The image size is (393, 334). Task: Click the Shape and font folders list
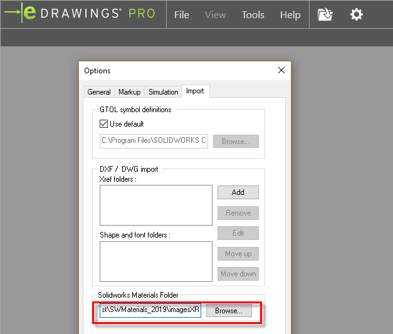(156, 261)
